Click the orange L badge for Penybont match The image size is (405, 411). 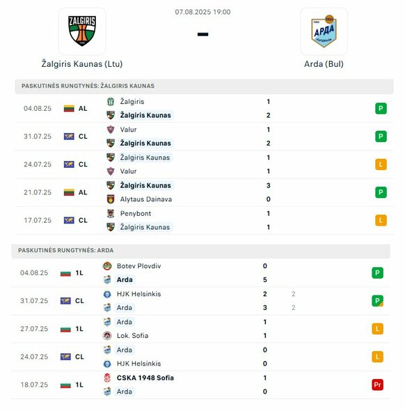[381, 220]
